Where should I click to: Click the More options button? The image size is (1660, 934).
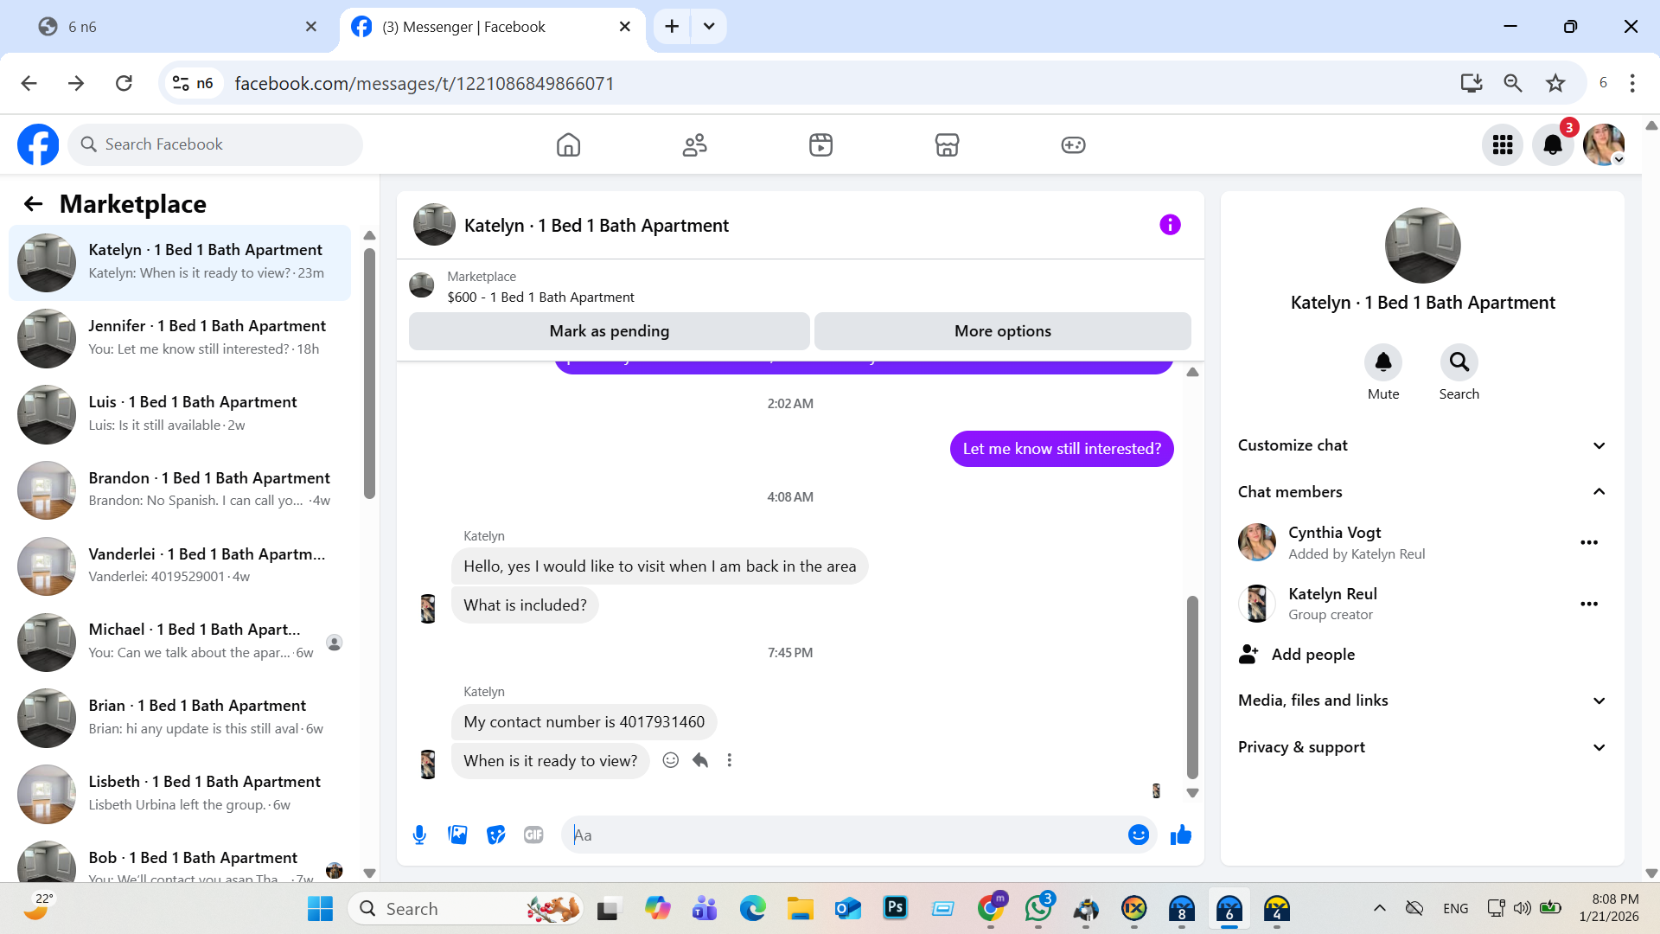tap(1002, 331)
